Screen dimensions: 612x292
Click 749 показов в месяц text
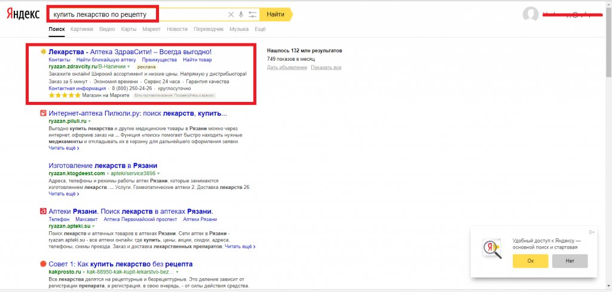291,59
